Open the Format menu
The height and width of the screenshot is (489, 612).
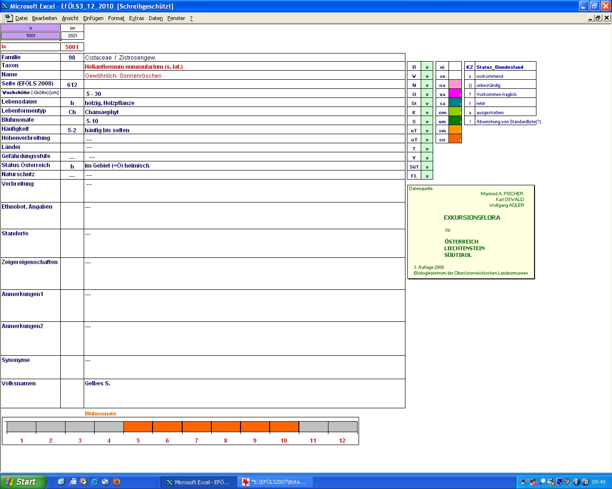116,18
